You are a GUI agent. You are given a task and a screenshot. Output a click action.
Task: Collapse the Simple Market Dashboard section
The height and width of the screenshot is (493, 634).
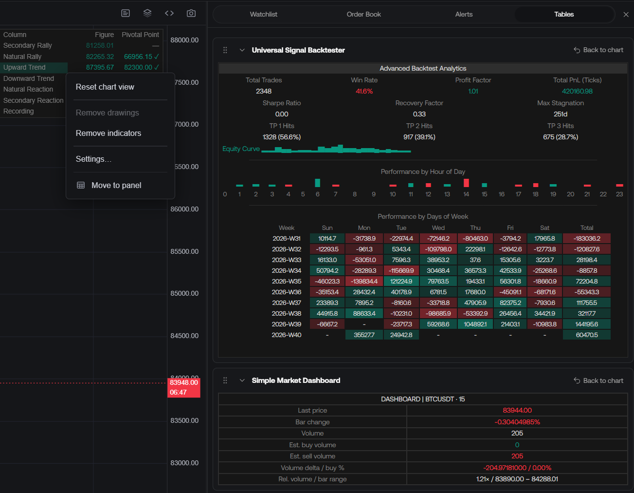[242, 380]
